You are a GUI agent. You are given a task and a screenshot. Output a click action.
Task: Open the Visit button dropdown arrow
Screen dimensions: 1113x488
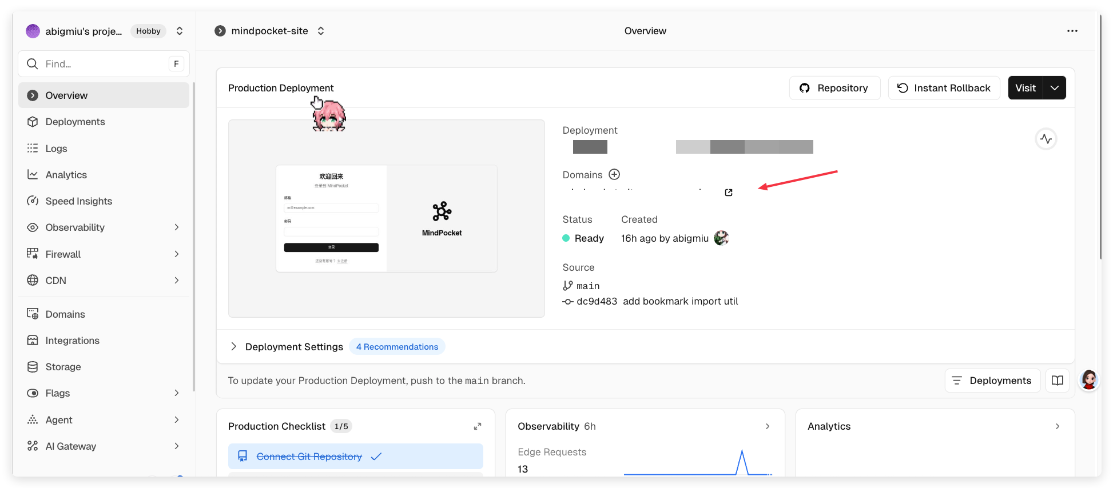[x=1054, y=88]
